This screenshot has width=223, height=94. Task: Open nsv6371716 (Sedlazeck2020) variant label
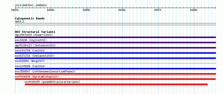(x=35, y=56)
